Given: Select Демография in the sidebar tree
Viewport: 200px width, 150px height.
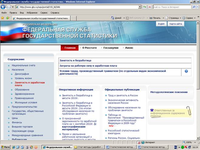Looking at the screenshot, I should click(x=22, y=74).
